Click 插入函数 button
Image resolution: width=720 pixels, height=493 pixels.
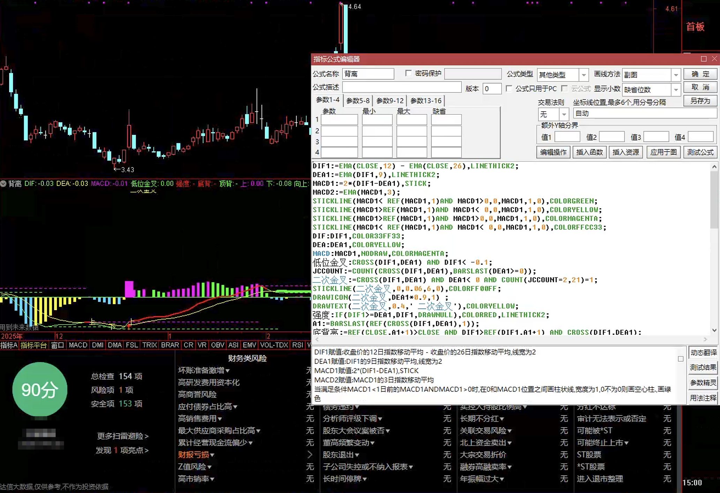coord(589,152)
